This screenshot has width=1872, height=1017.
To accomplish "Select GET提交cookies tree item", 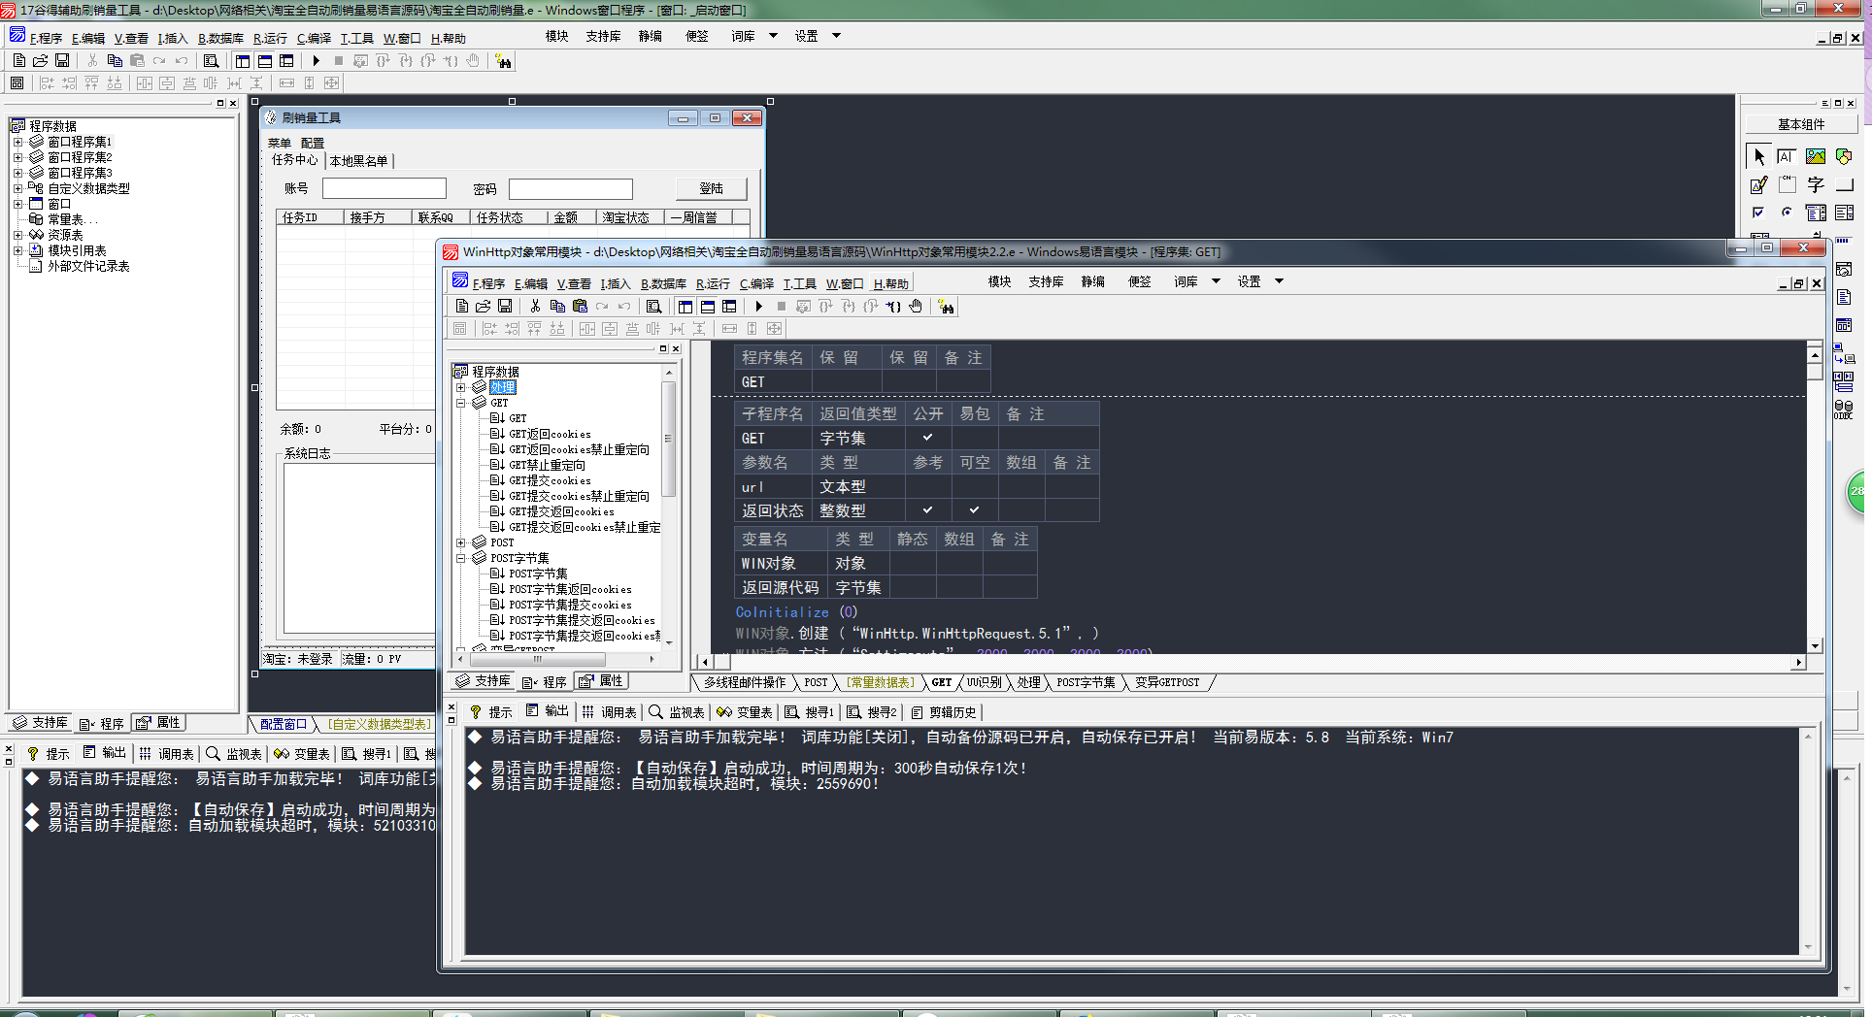I will 550,480.
